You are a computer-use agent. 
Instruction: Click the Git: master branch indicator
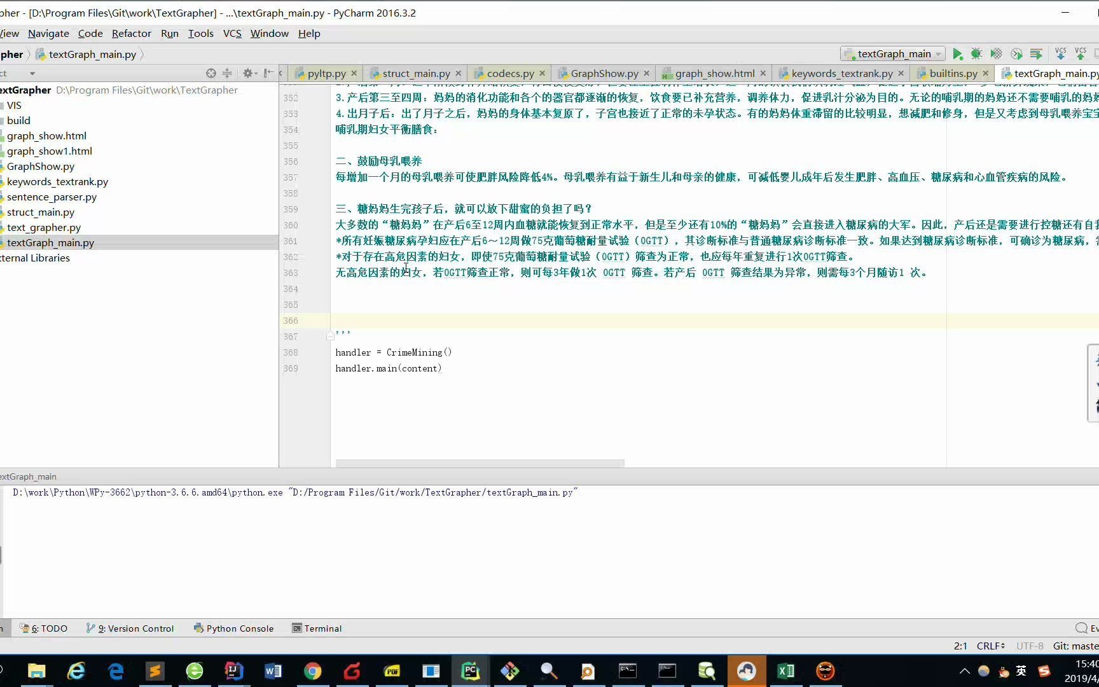pyautogui.click(x=1075, y=646)
